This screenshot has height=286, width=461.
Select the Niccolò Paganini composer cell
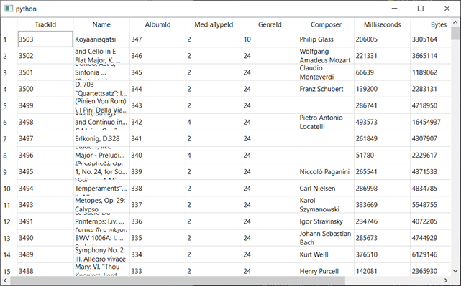326,172
